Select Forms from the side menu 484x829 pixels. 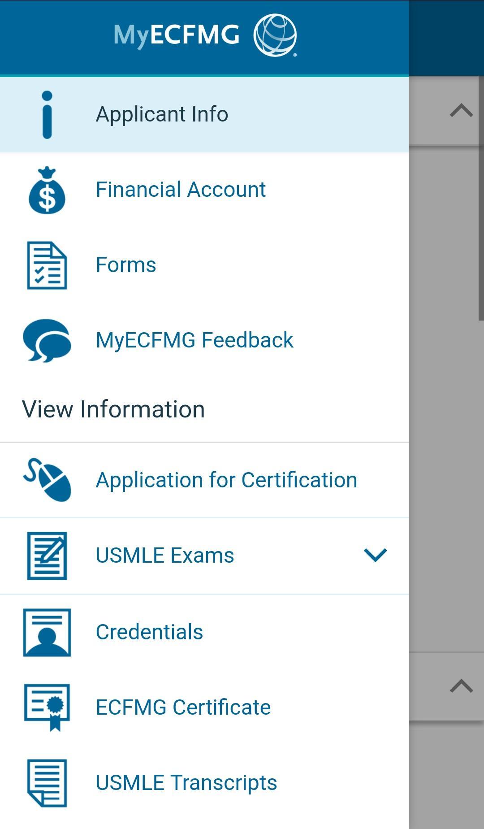tap(126, 265)
